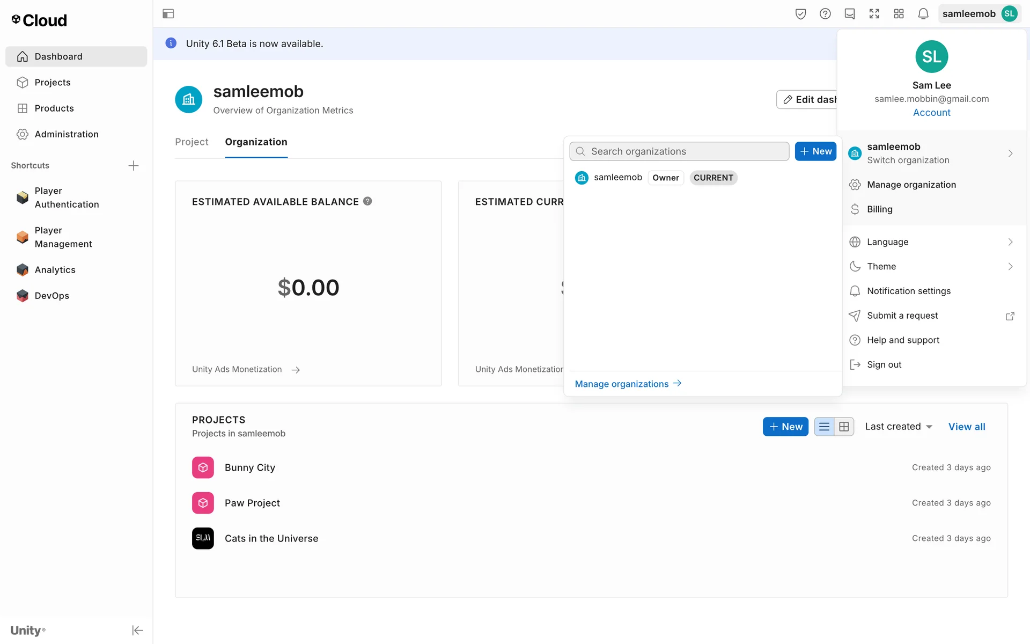Open the Last created sort dropdown
The image size is (1030, 644).
pos(899,427)
